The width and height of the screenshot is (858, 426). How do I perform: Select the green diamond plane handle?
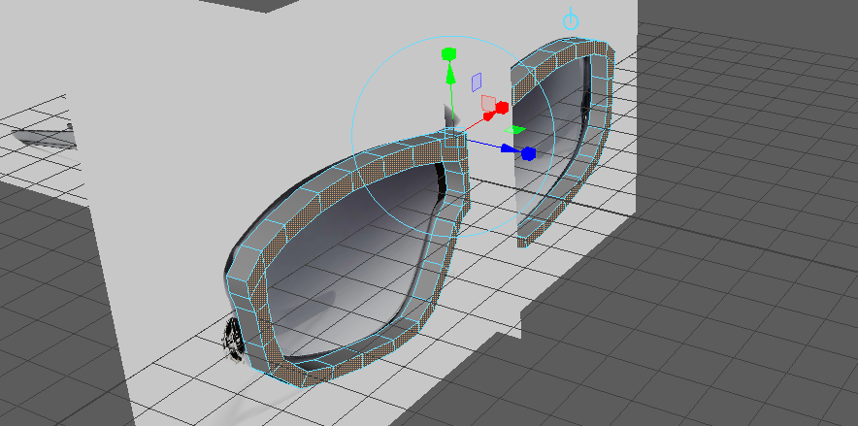pos(516,129)
